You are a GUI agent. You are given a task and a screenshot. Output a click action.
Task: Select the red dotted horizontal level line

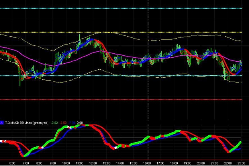(121, 100)
